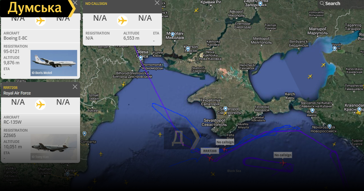Click the red RRR7208 aircraft icon
The image size is (364, 191).
click(x=210, y=158)
